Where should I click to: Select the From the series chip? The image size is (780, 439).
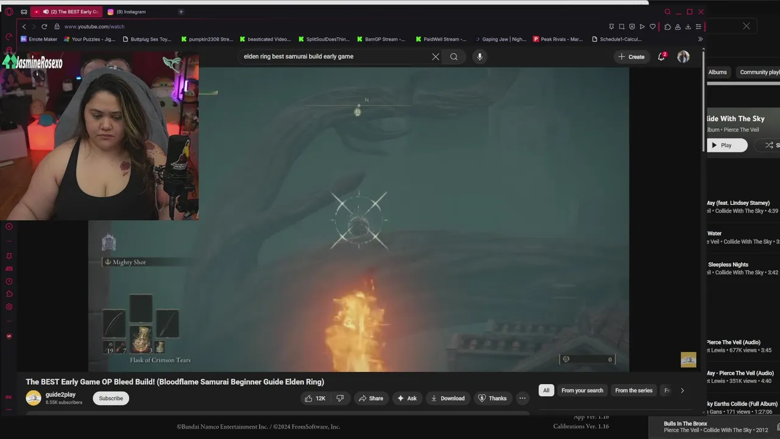click(634, 390)
